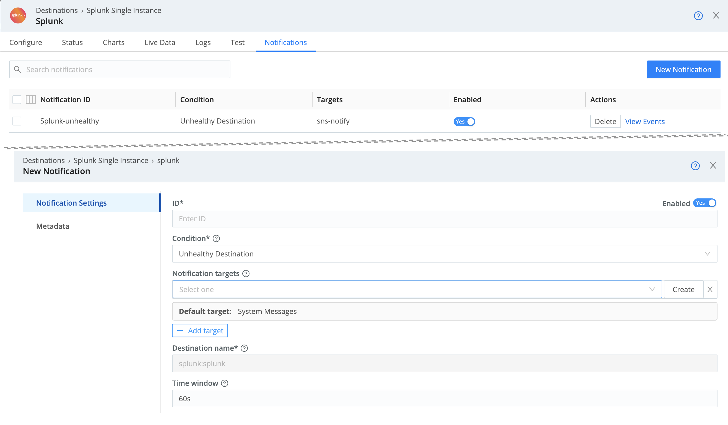Screen dimensions: 728x425
Task: Select all rows with the header checkbox
Action: point(17,99)
